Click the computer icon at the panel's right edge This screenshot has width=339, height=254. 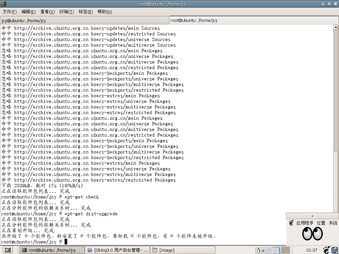pos(335,250)
